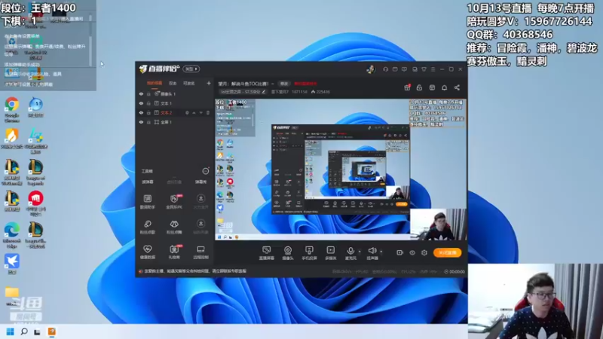Click settings pin icon on 文本 2 row
Screen dimensions: 603x339
click(x=187, y=112)
